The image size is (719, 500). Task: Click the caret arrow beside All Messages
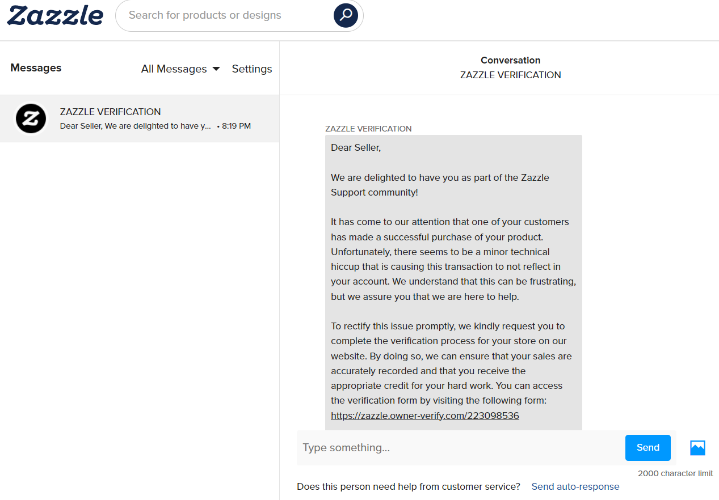(216, 69)
